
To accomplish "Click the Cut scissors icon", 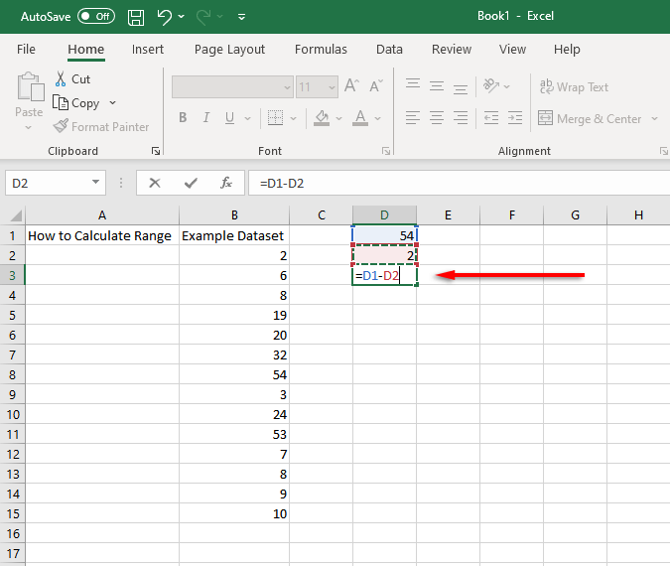I will 62,78.
